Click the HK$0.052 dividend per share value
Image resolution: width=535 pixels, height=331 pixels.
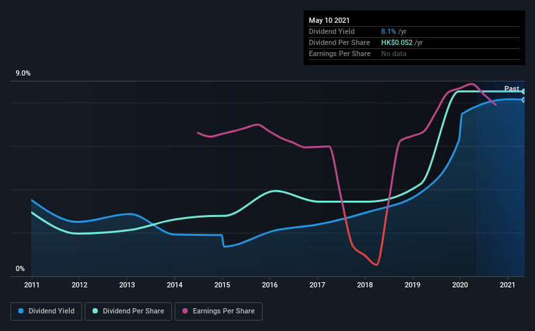tap(397, 42)
